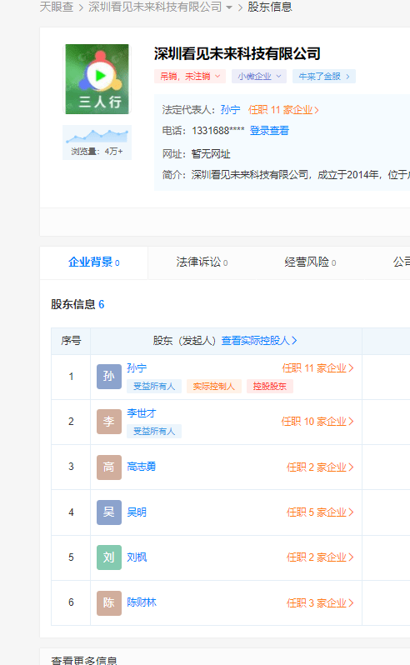
Task: Open 任职 10 家企业 link
Action: point(317,422)
